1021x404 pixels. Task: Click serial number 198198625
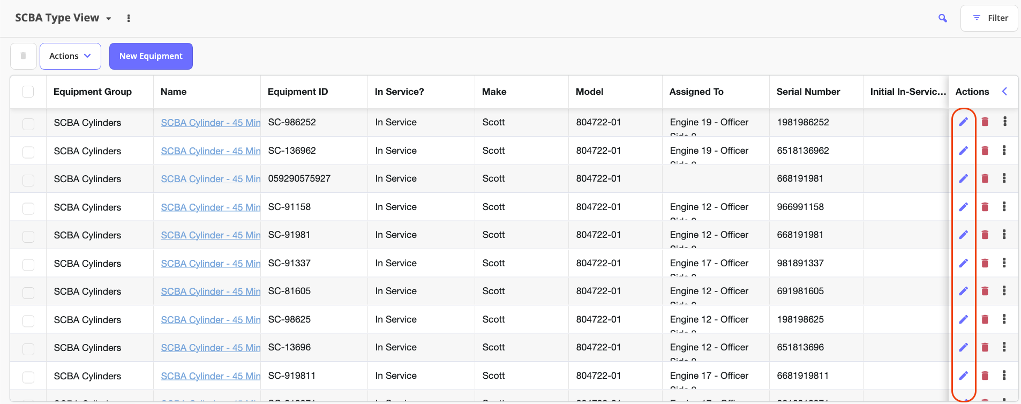pyautogui.click(x=800, y=319)
